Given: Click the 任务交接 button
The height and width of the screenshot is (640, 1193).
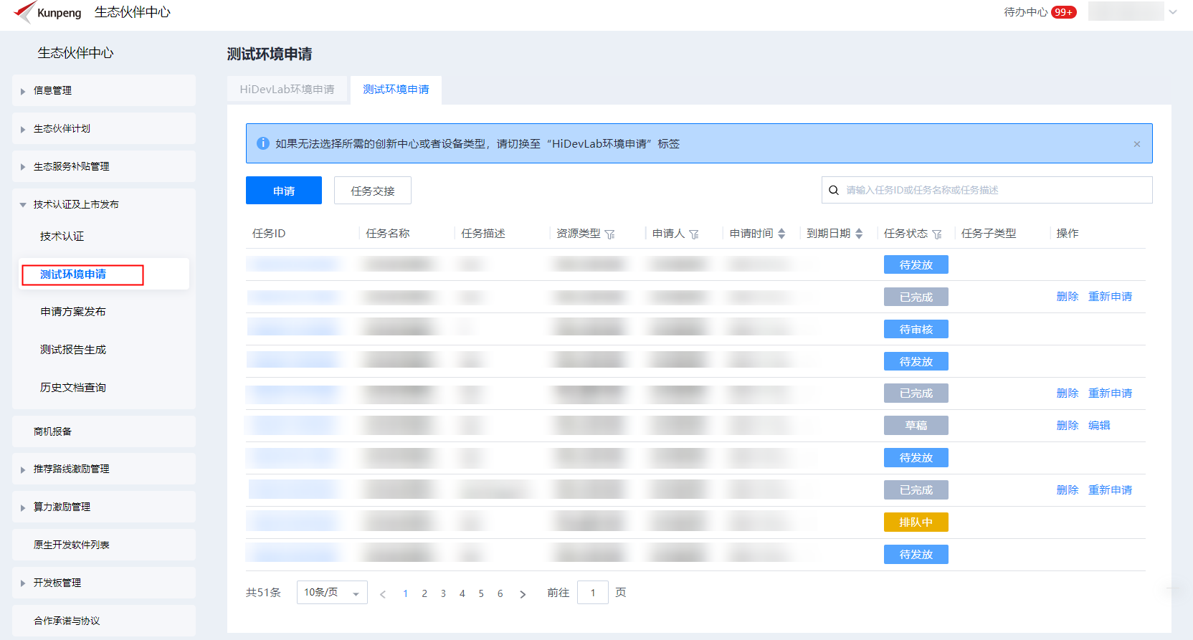Looking at the screenshot, I should coord(373,191).
